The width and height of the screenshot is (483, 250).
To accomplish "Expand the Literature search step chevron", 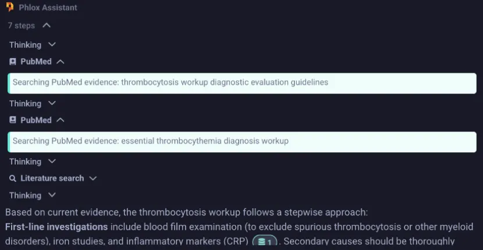I will point(93,178).
